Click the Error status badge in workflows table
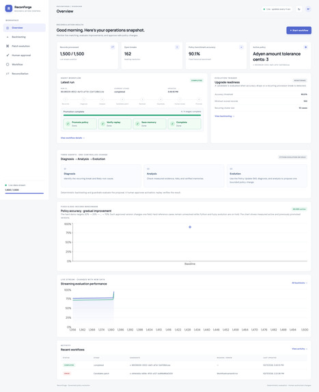Image resolution: width=319 pixels, height=392 pixels. pyautogui.click(x=67, y=374)
